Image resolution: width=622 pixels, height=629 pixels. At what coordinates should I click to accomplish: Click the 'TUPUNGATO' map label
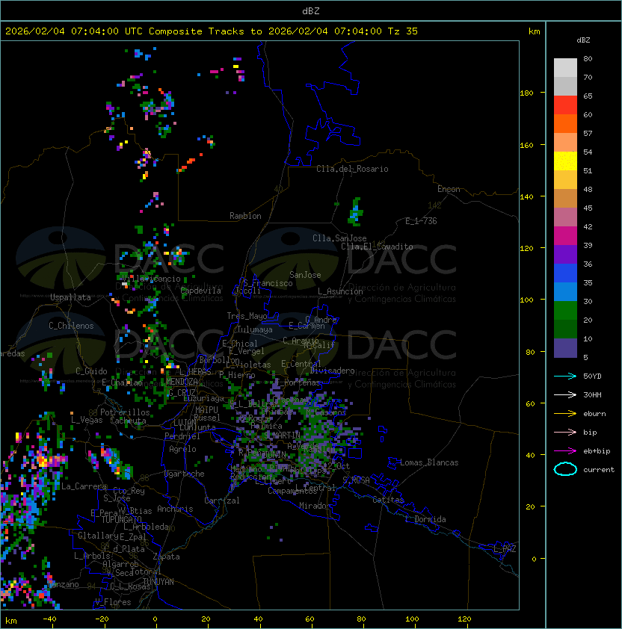tap(121, 519)
